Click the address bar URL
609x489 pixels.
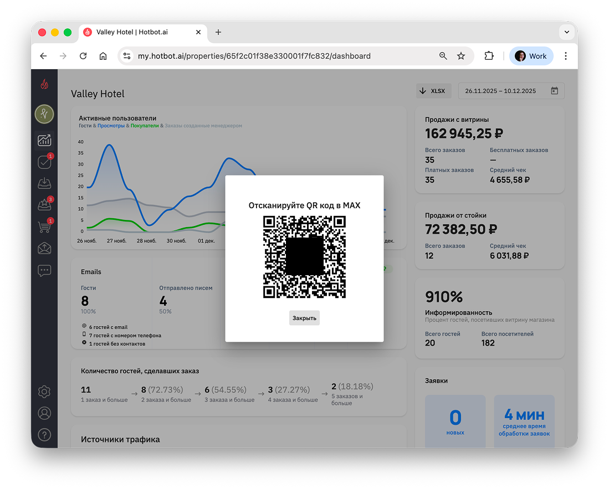tap(254, 56)
